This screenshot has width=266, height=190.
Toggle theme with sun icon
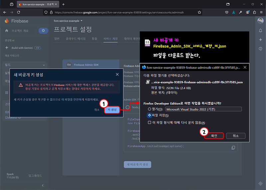(x=260, y=183)
